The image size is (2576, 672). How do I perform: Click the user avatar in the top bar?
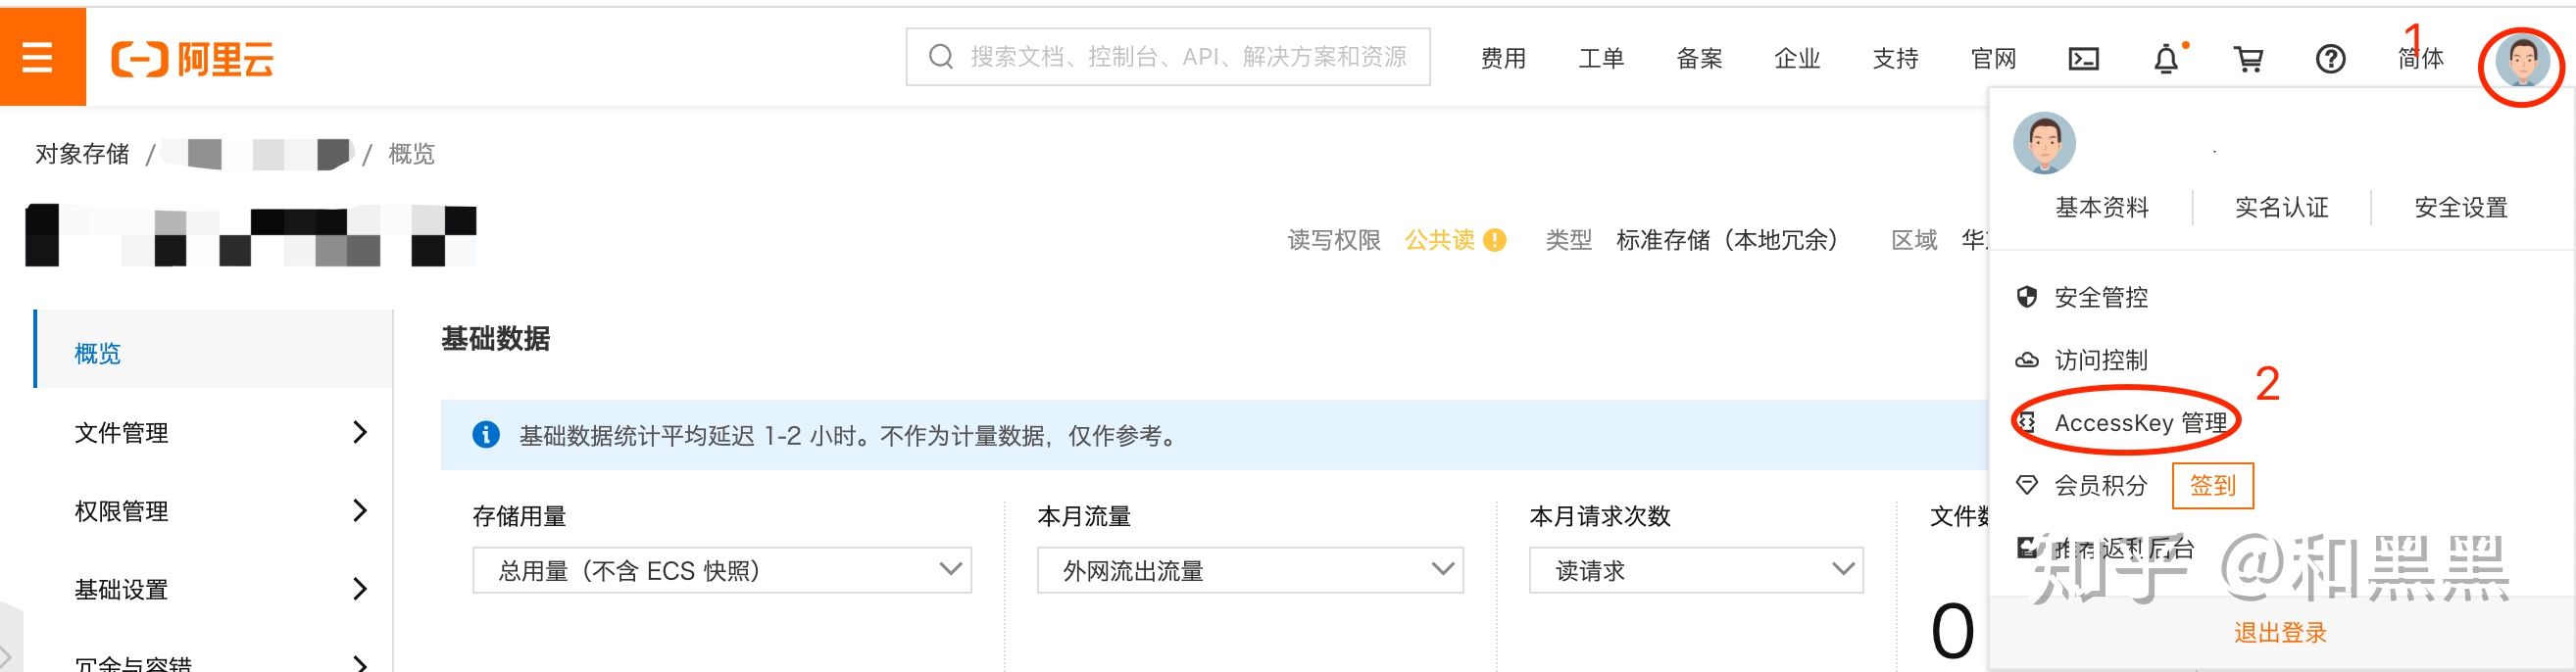pyautogui.click(x=2521, y=62)
